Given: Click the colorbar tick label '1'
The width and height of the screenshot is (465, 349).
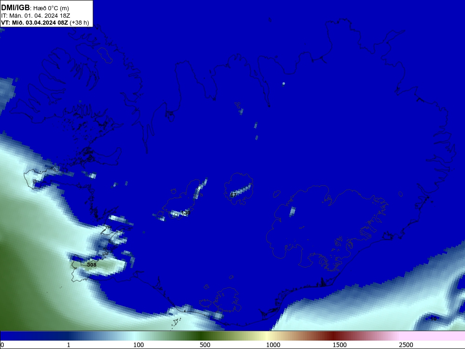Looking at the screenshot, I should (x=68, y=345).
